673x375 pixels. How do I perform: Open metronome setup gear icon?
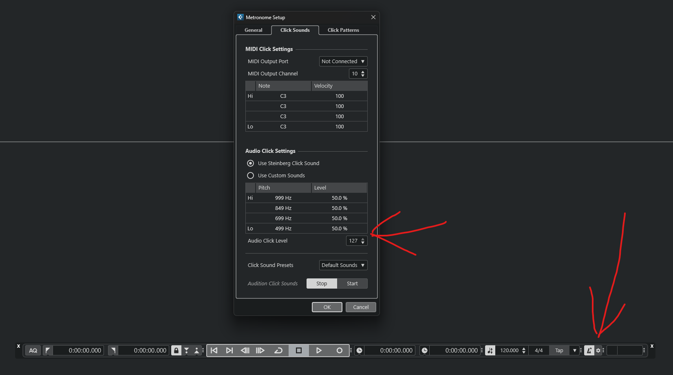pyautogui.click(x=598, y=351)
